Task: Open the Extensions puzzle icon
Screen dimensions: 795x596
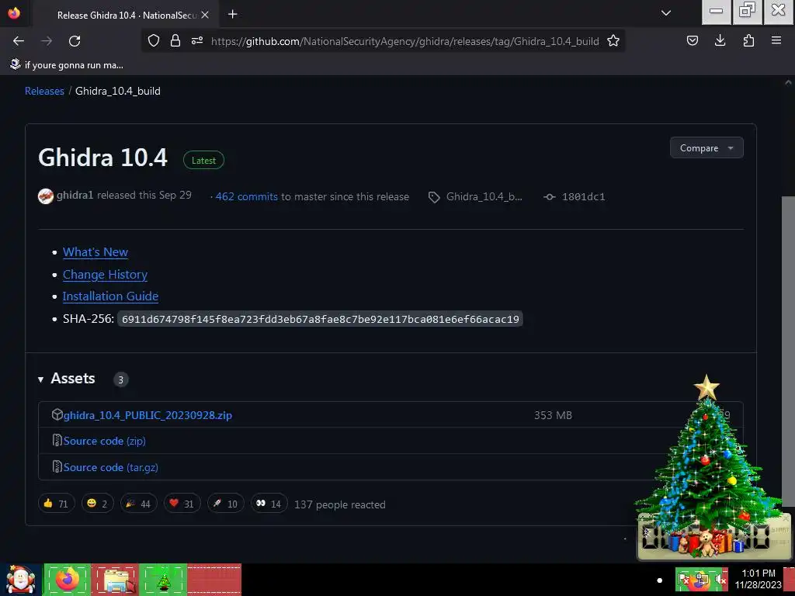Action: (748, 40)
